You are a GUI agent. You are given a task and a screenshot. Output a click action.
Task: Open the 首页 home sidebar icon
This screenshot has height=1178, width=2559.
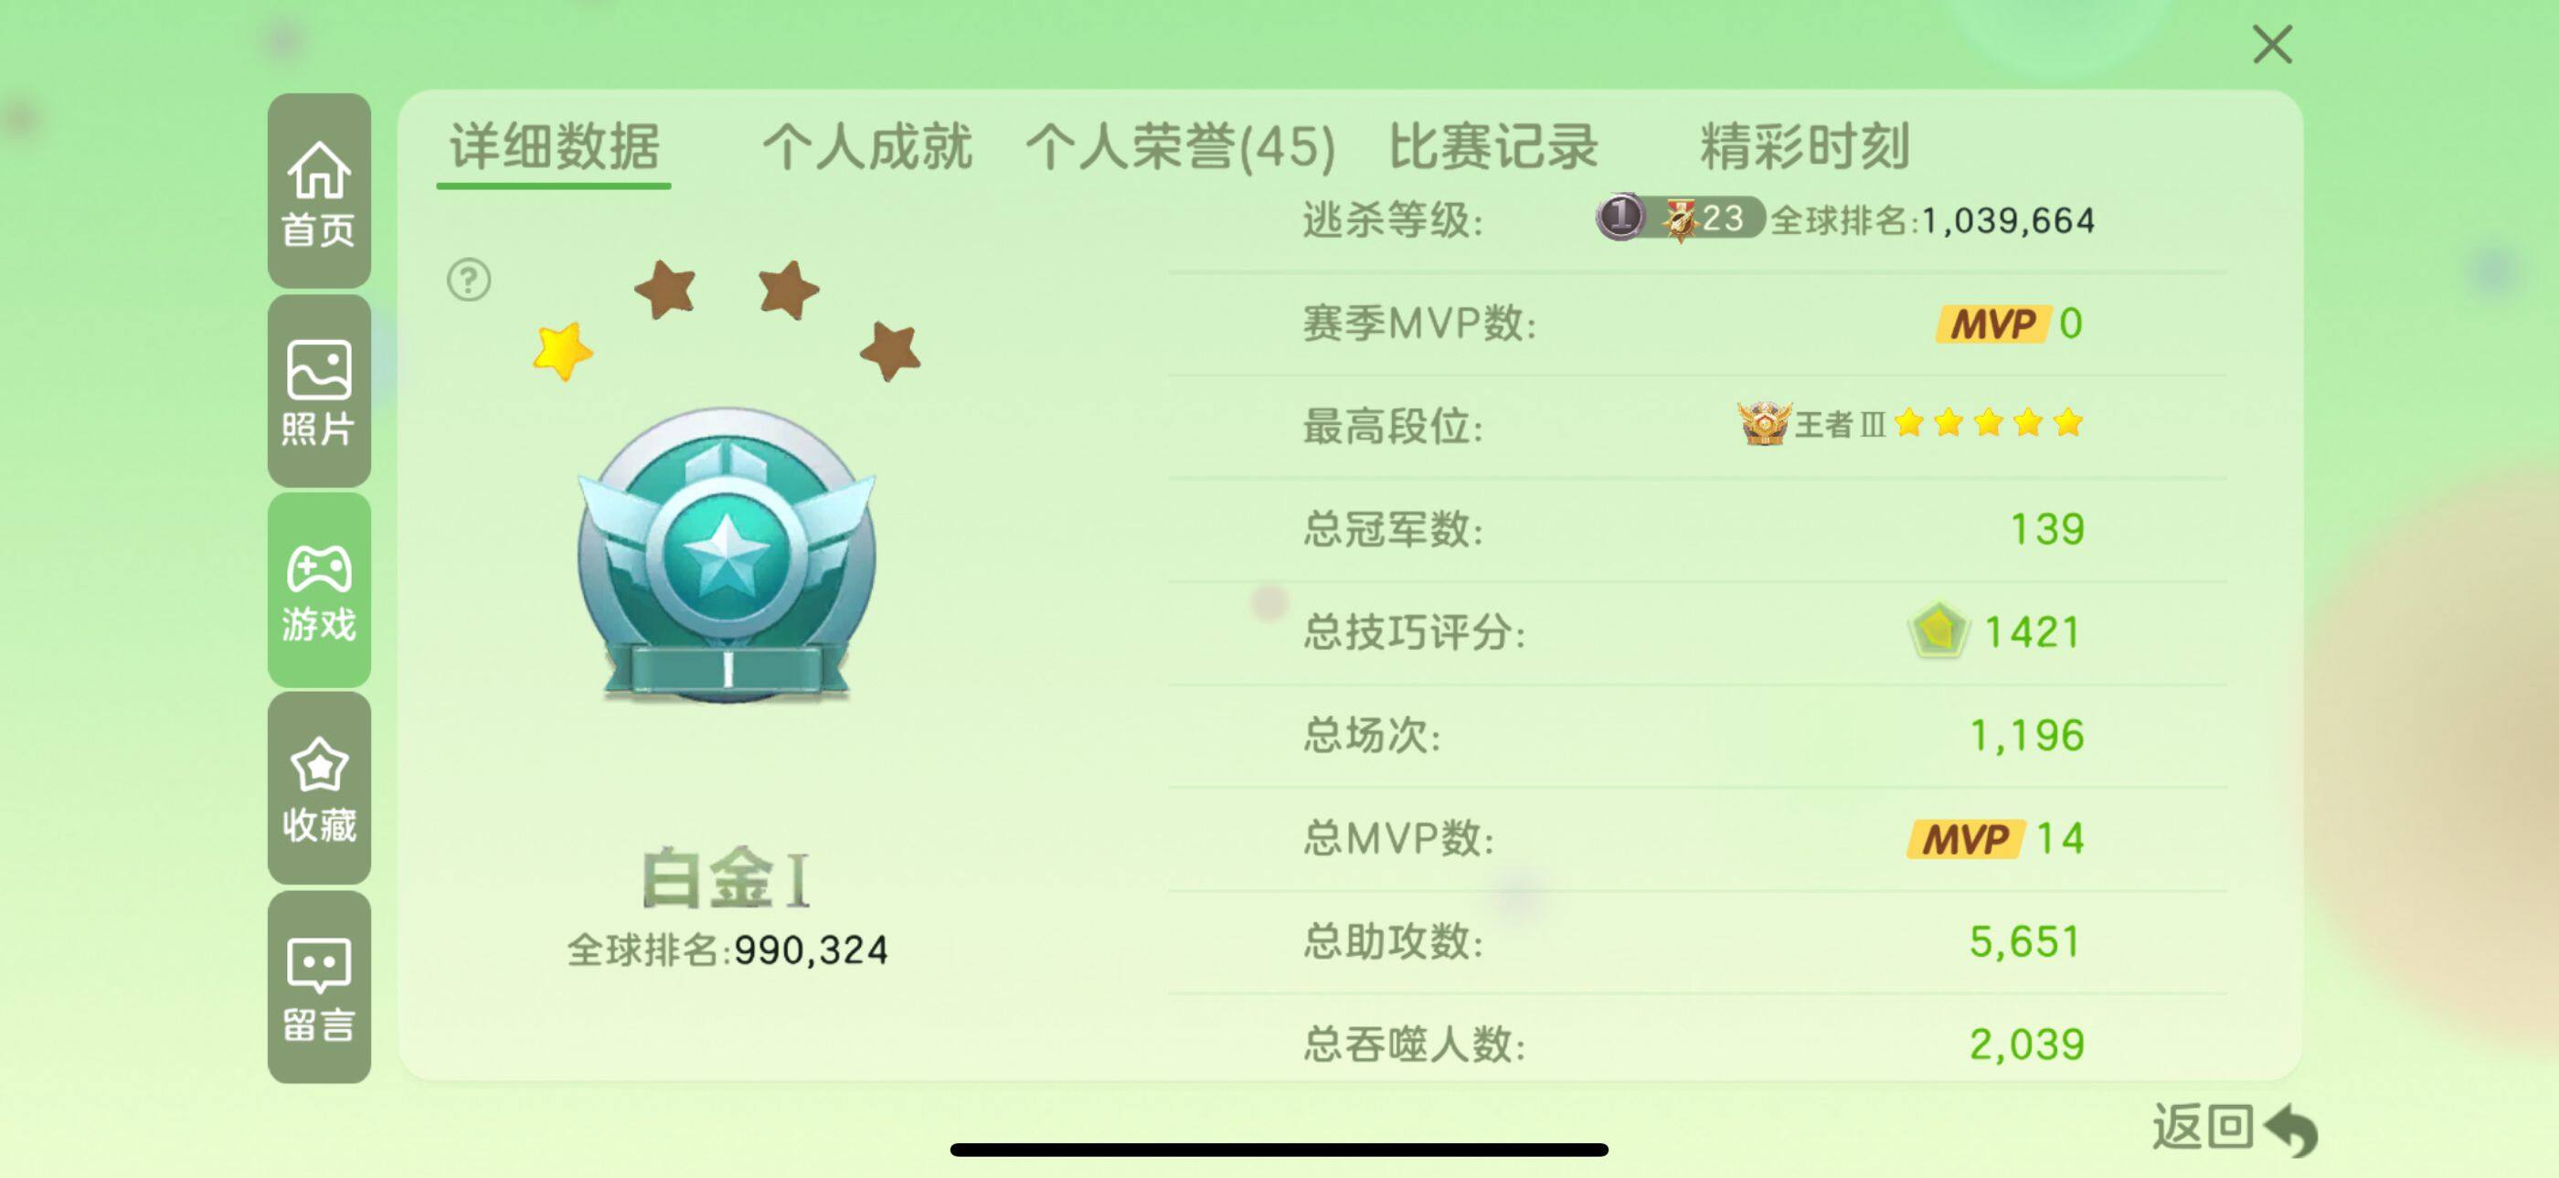pyautogui.click(x=319, y=192)
